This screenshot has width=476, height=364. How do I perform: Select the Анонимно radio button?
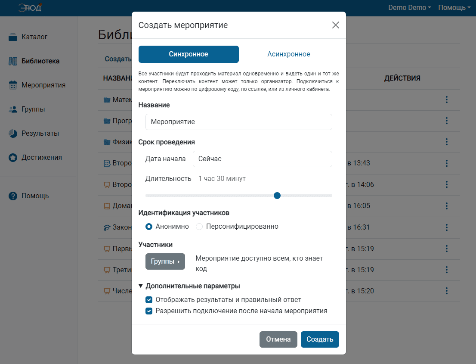[x=149, y=227]
